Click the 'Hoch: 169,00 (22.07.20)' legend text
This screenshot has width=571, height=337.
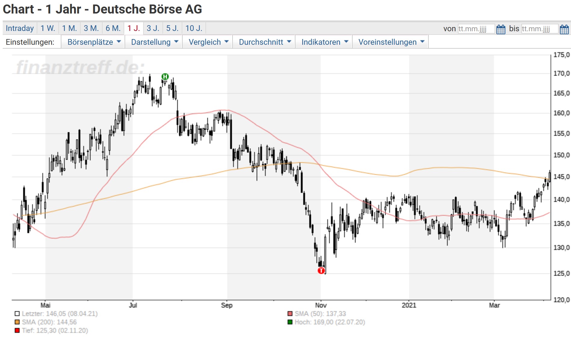tap(330, 322)
